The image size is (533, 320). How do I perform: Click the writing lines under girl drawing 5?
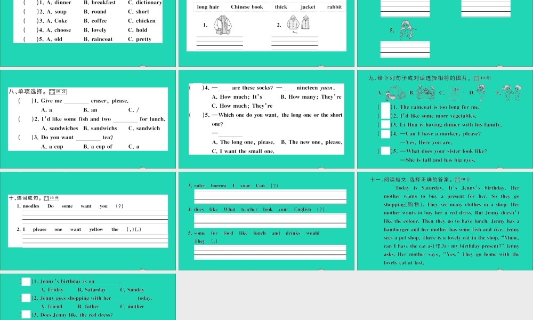(405, 50)
